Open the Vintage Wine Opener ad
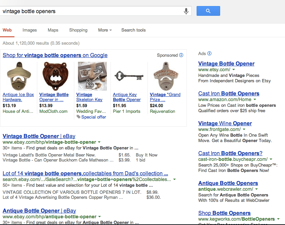The height and width of the screenshot is (225, 285). pyautogui.click(x=225, y=123)
